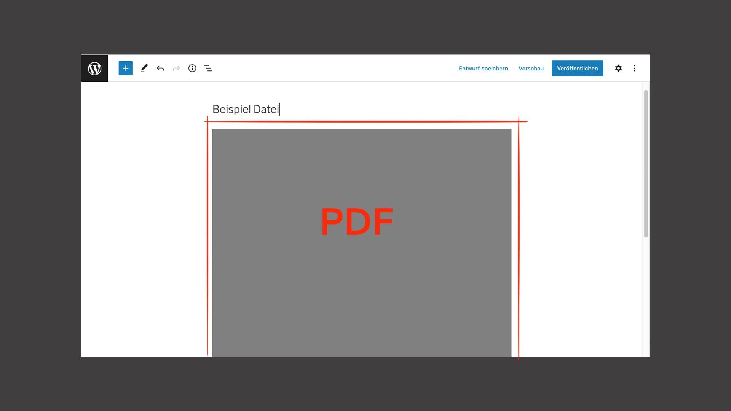
Task: Toggle the settings sidebar visibility
Action: coord(618,68)
